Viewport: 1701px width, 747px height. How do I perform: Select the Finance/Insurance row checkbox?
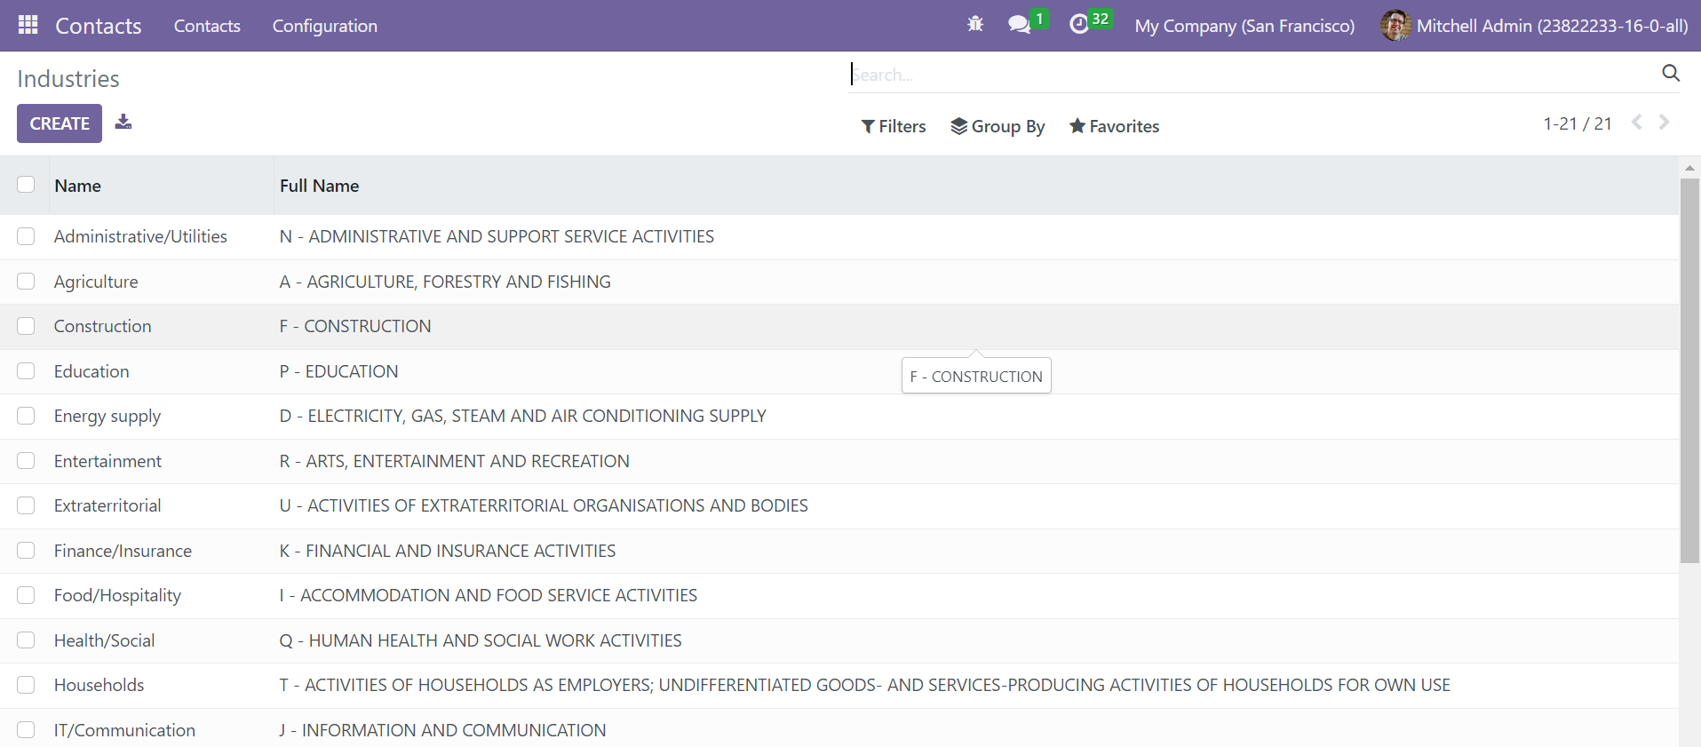click(26, 551)
